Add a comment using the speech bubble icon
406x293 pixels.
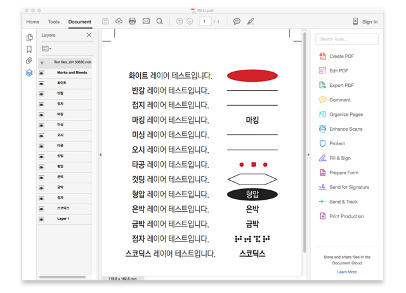[x=237, y=21]
